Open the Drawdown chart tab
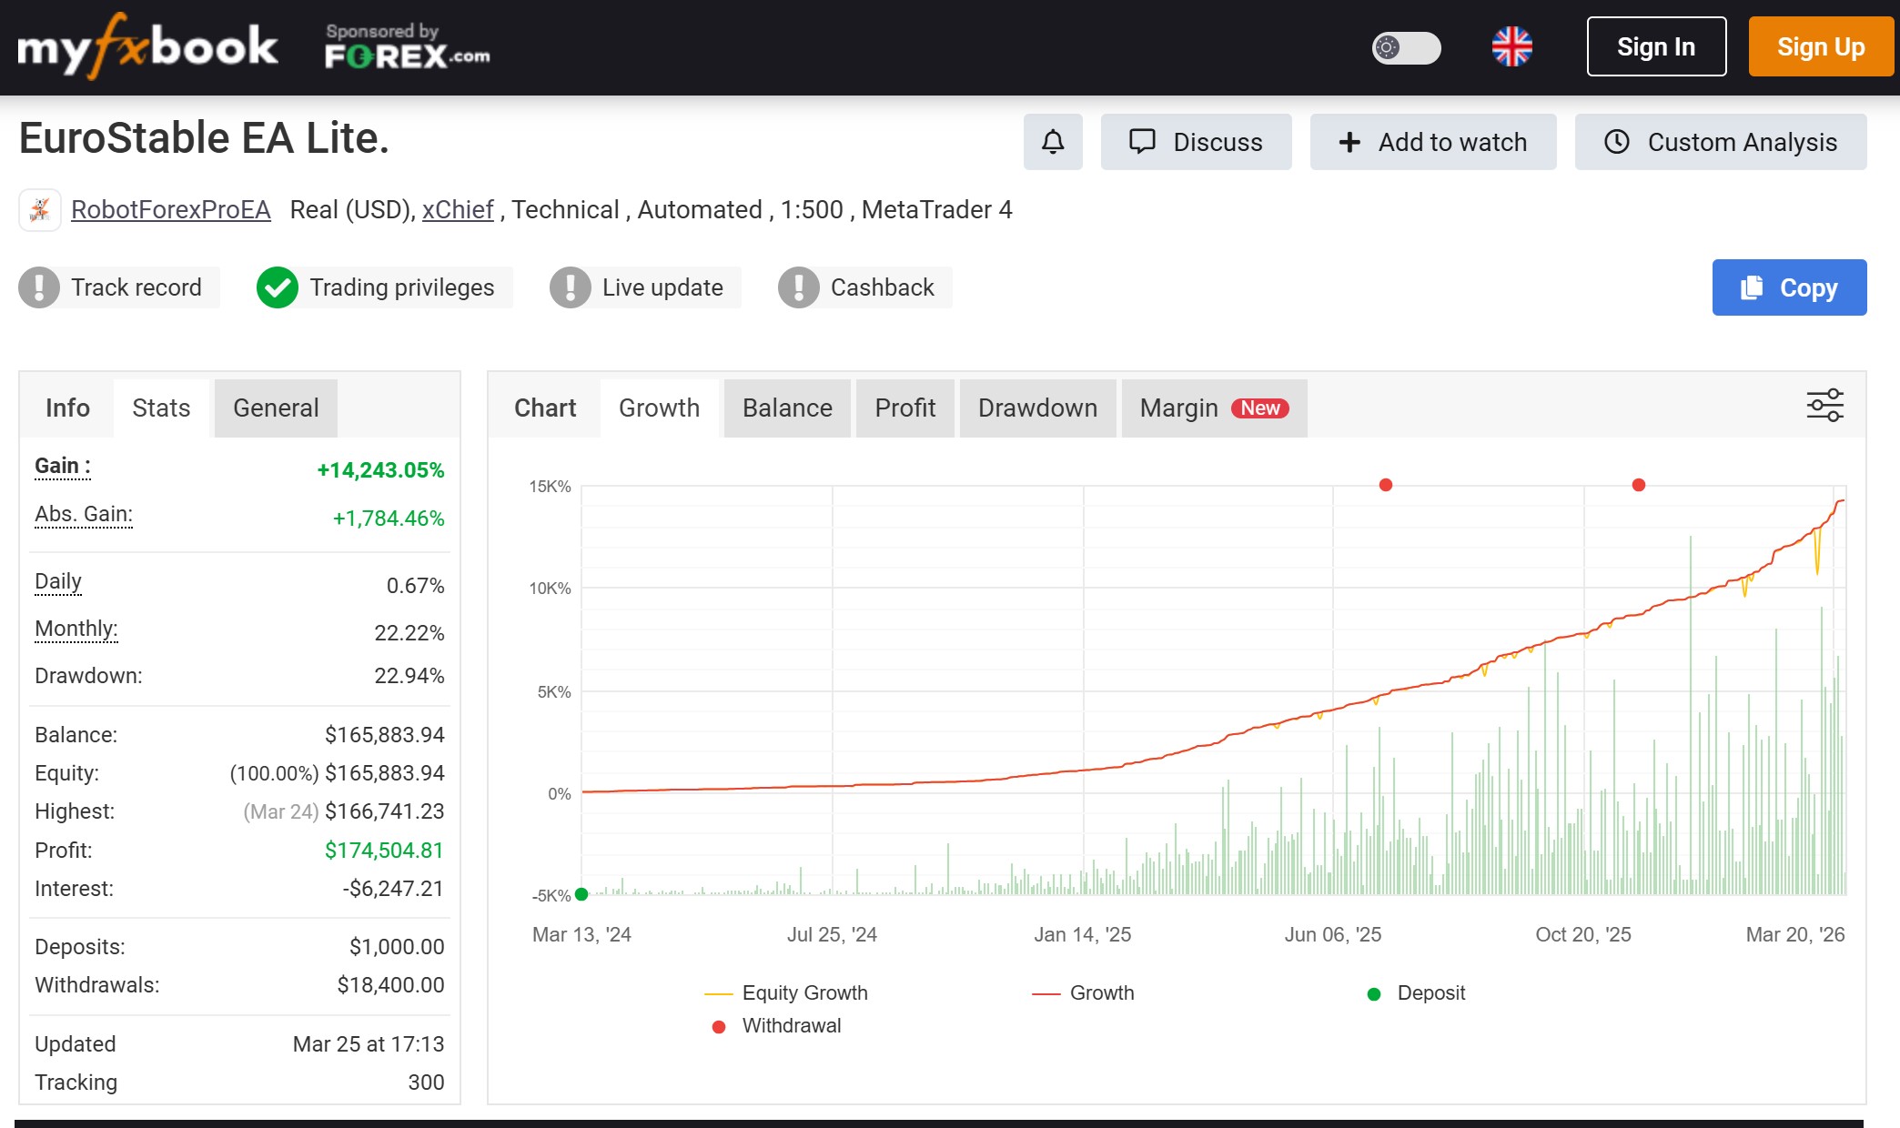 (1037, 408)
